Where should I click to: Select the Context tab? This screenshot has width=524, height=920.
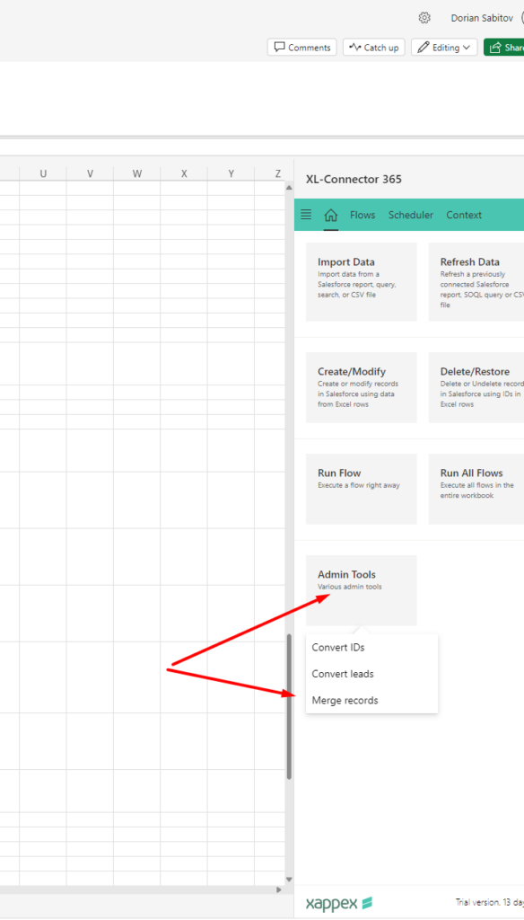coord(464,215)
